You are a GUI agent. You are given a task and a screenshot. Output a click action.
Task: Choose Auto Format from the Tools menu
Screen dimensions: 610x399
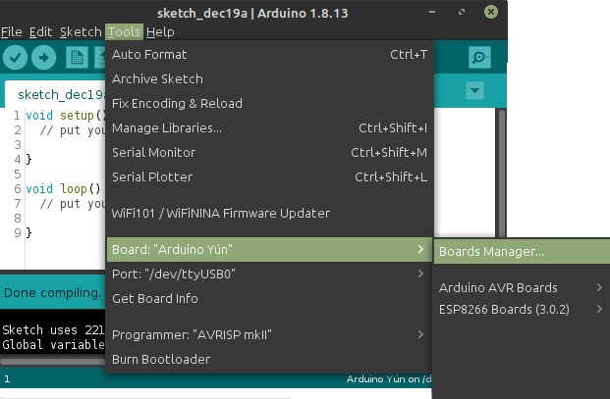point(149,54)
